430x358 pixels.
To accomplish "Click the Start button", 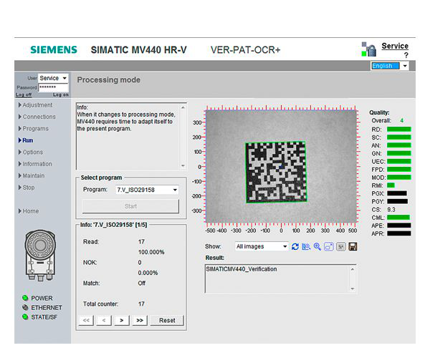I will [131, 206].
